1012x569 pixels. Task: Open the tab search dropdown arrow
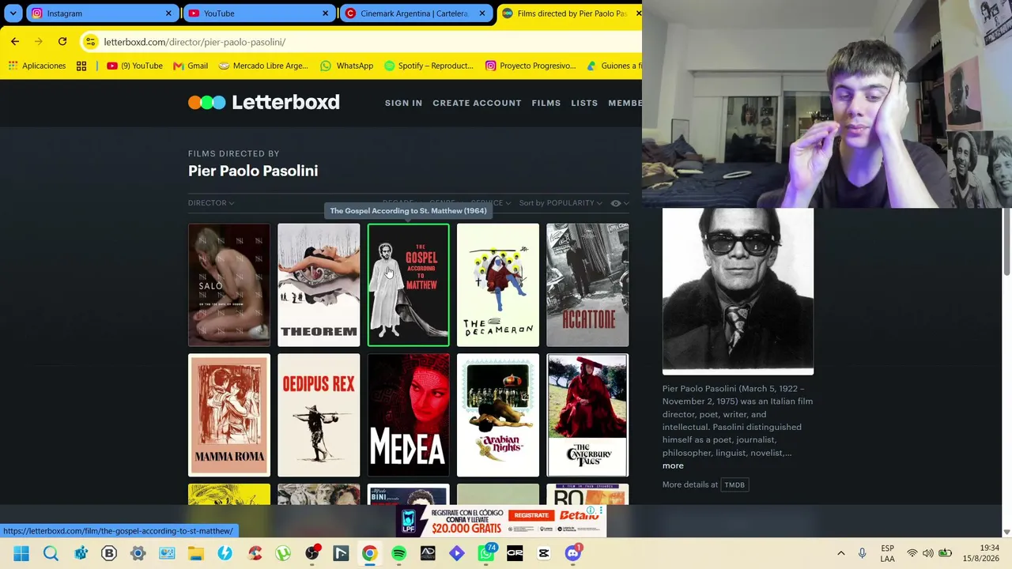(13, 13)
